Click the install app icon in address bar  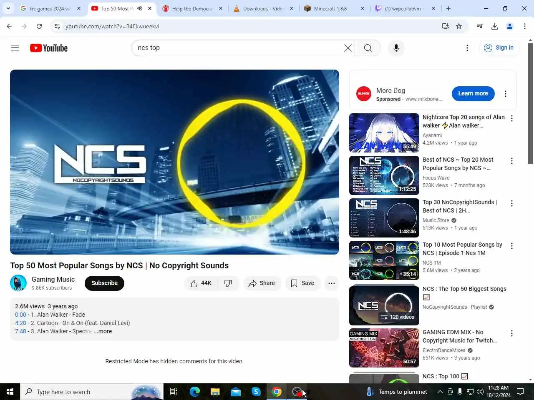tap(446, 26)
